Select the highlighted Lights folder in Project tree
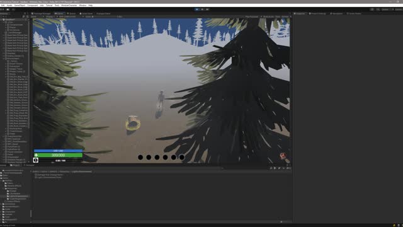Image resolution: width=403 pixels, height=227 pixels. [18, 196]
